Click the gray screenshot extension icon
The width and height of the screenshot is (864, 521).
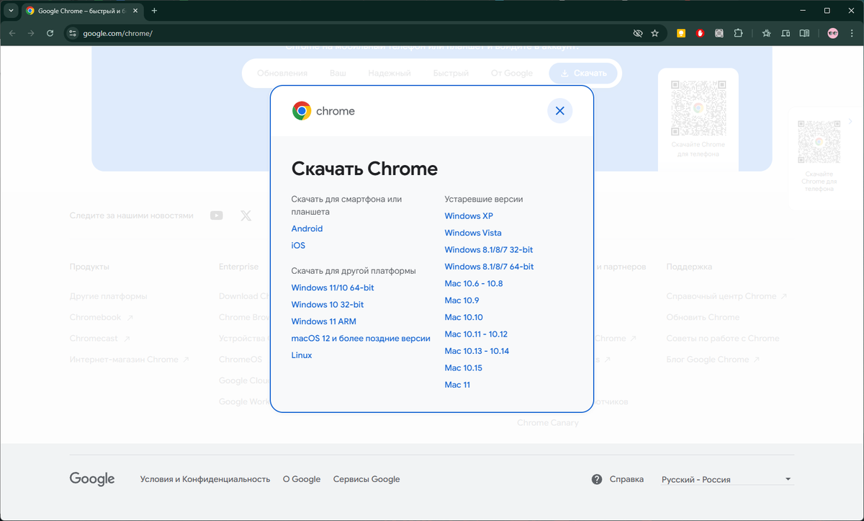[x=719, y=33]
